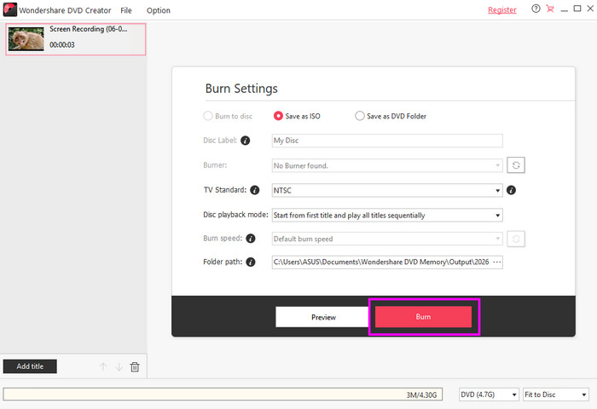Screen dimensions: 597x409
Task: Open the Option menu
Action: [x=159, y=10]
